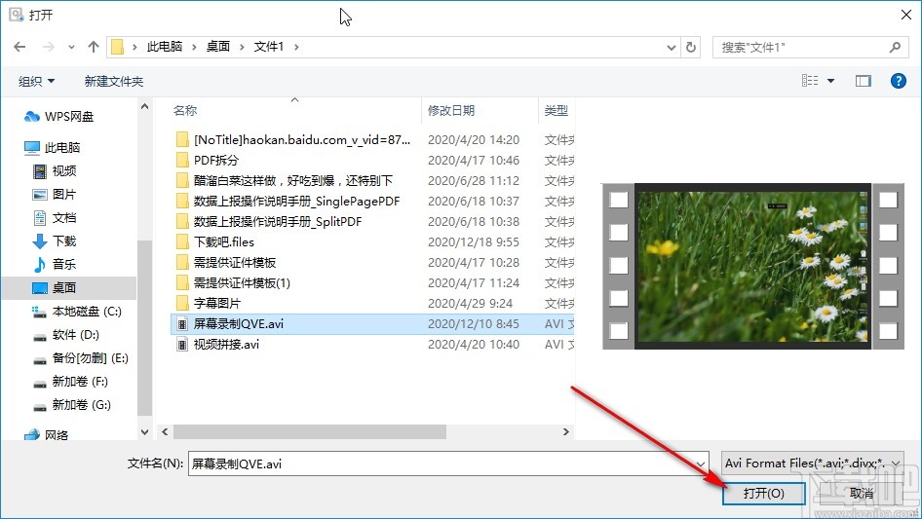
Task: Select WPS网盘 in the sidebar
Action: pyautogui.click(x=58, y=117)
